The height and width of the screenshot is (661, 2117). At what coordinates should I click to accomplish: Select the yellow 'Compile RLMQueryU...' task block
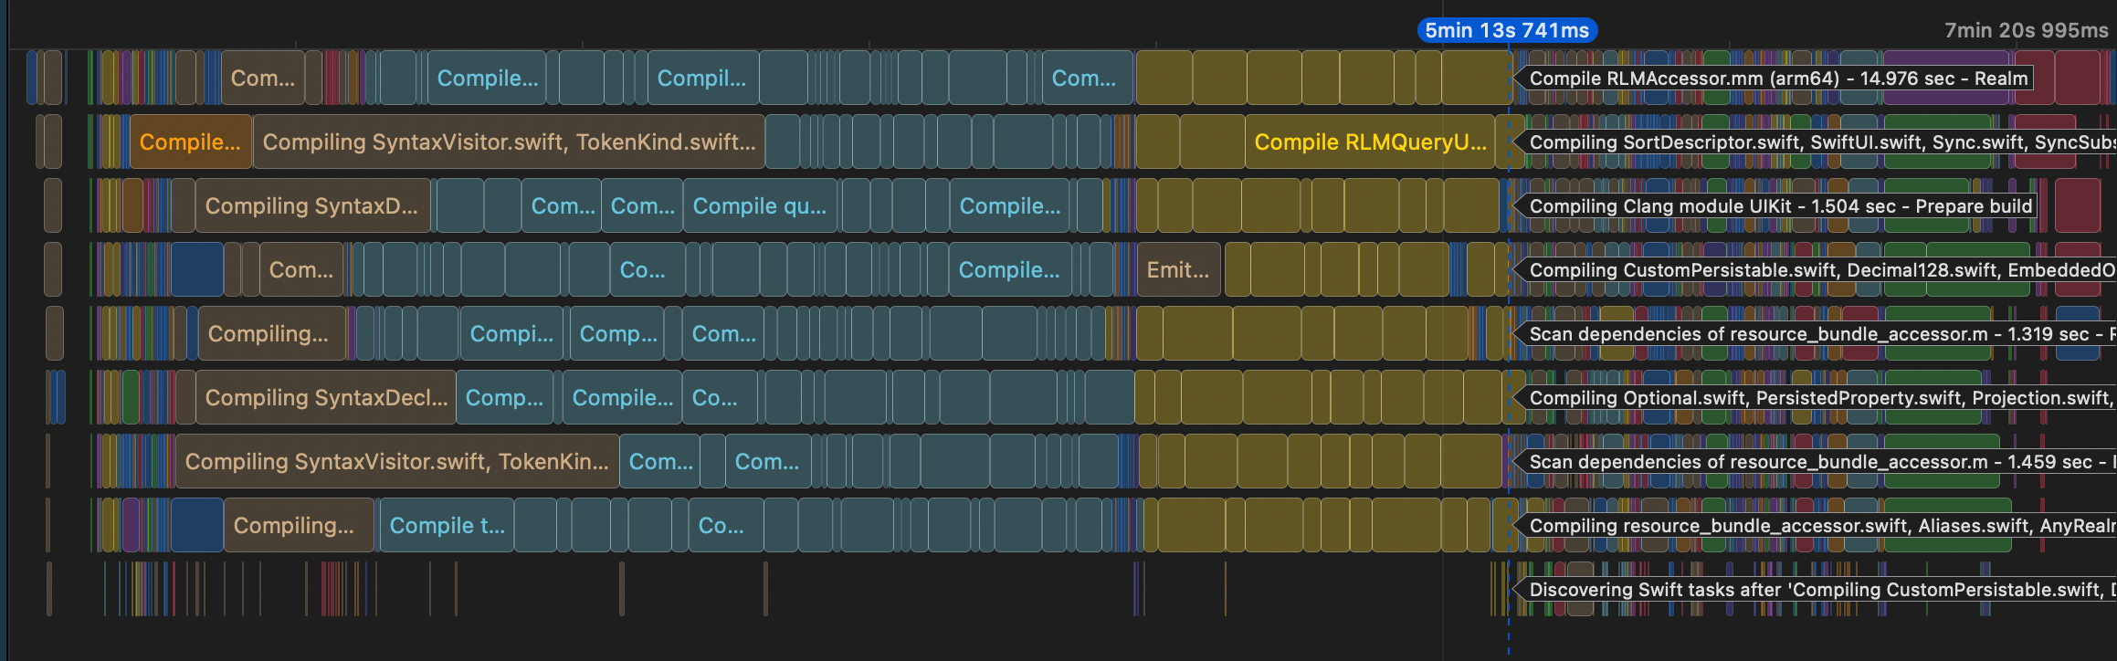(x=1370, y=142)
